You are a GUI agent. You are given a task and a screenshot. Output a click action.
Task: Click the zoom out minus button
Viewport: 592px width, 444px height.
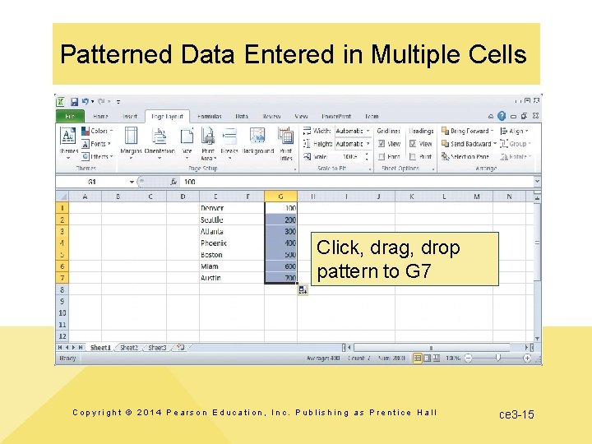[x=468, y=358]
